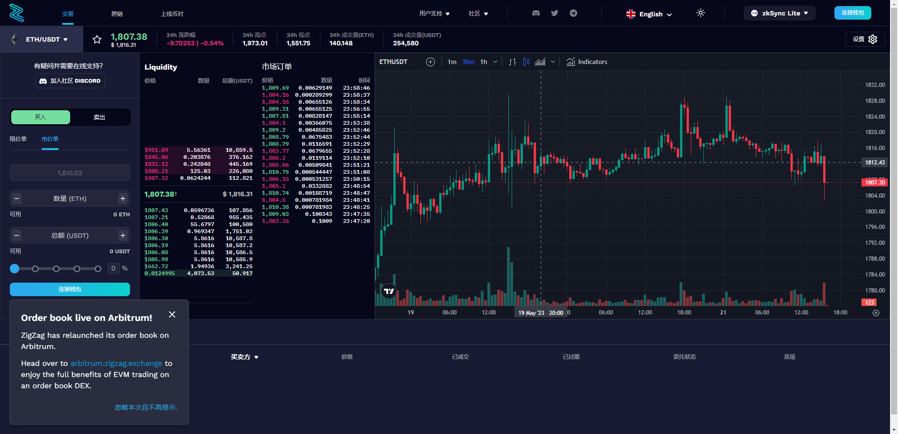Open the English language dropdown
The width and height of the screenshot is (898, 434).
pos(649,14)
